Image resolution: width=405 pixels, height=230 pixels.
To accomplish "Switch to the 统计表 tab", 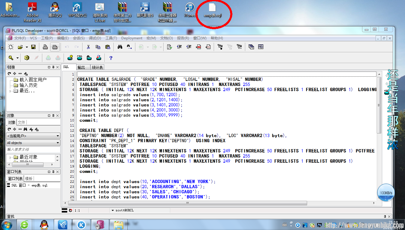I will tap(97, 67).
